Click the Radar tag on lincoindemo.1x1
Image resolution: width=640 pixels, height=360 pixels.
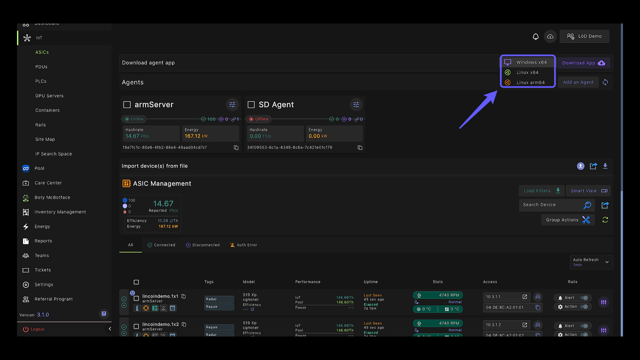(219, 299)
